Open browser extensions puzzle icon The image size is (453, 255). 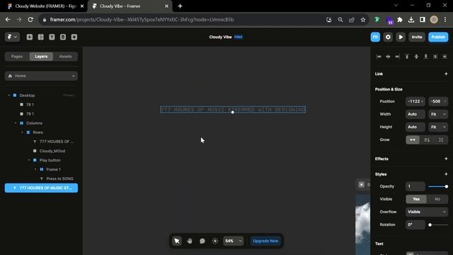pyautogui.click(x=400, y=20)
